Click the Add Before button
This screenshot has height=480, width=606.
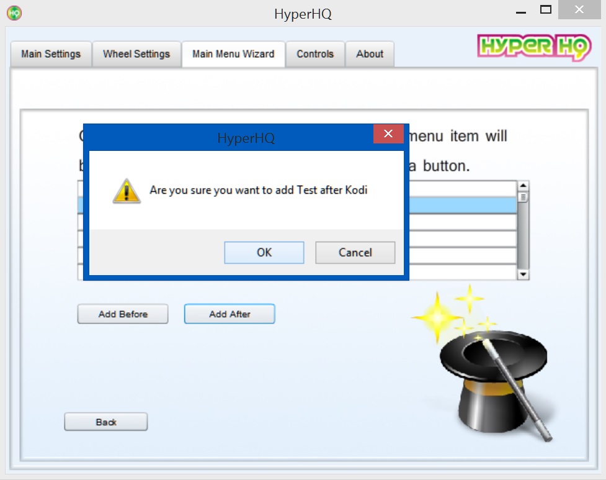point(123,314)
